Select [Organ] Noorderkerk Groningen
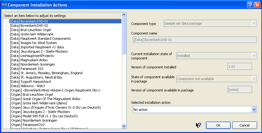Viewport: 262px width, 133px height. pos(33,121)
